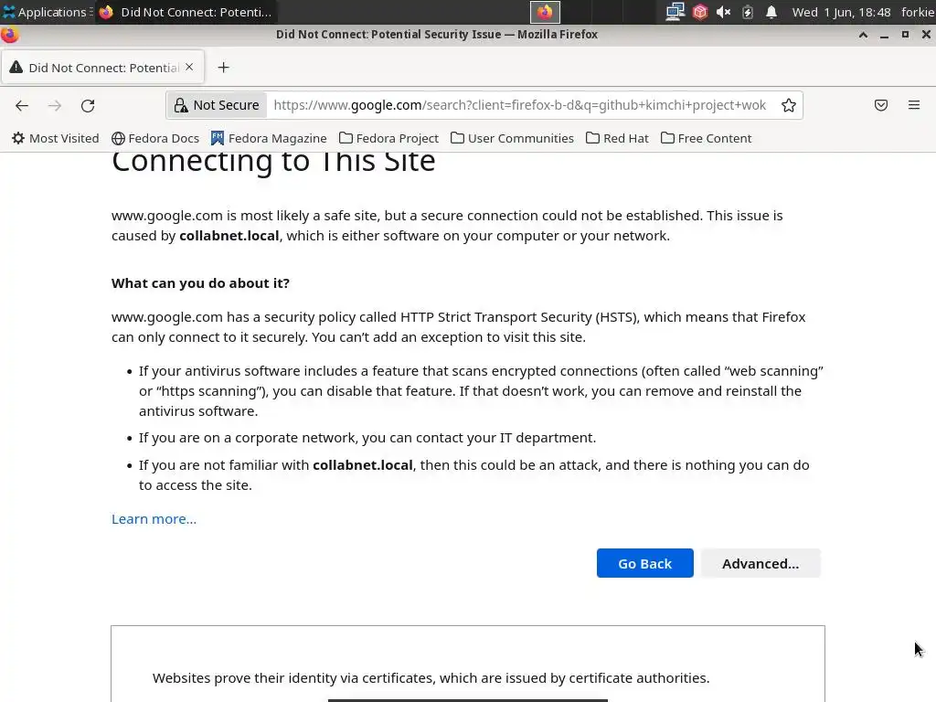This screenshot has width=936, height=702.
Task: Open the Fedora Docs bookmark
Action: point(155,139)
